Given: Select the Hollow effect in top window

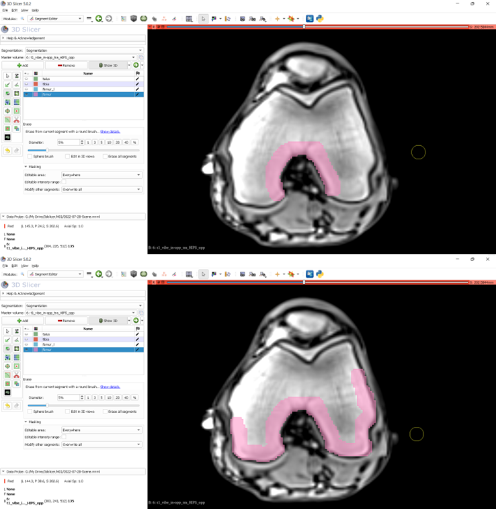Looking at the screenshot, I should click(17, 111).
